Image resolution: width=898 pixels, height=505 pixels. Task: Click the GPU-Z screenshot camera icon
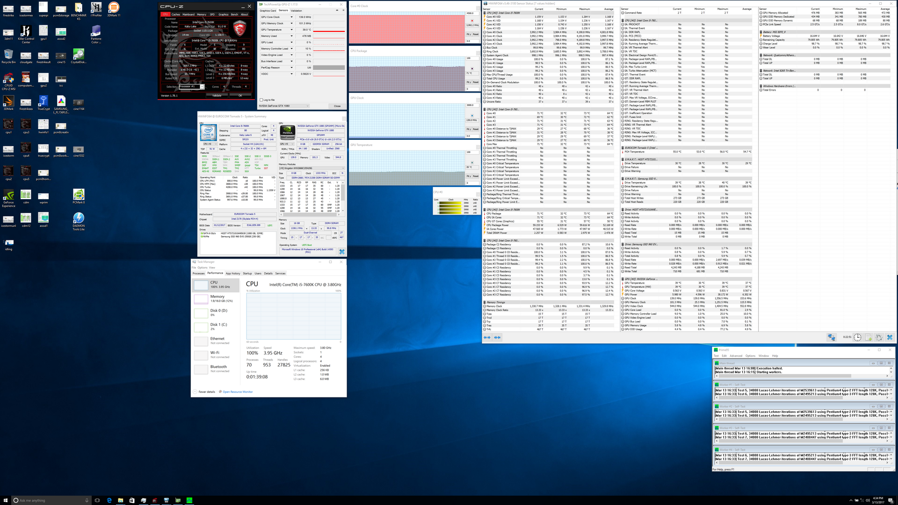coord(337,10)
